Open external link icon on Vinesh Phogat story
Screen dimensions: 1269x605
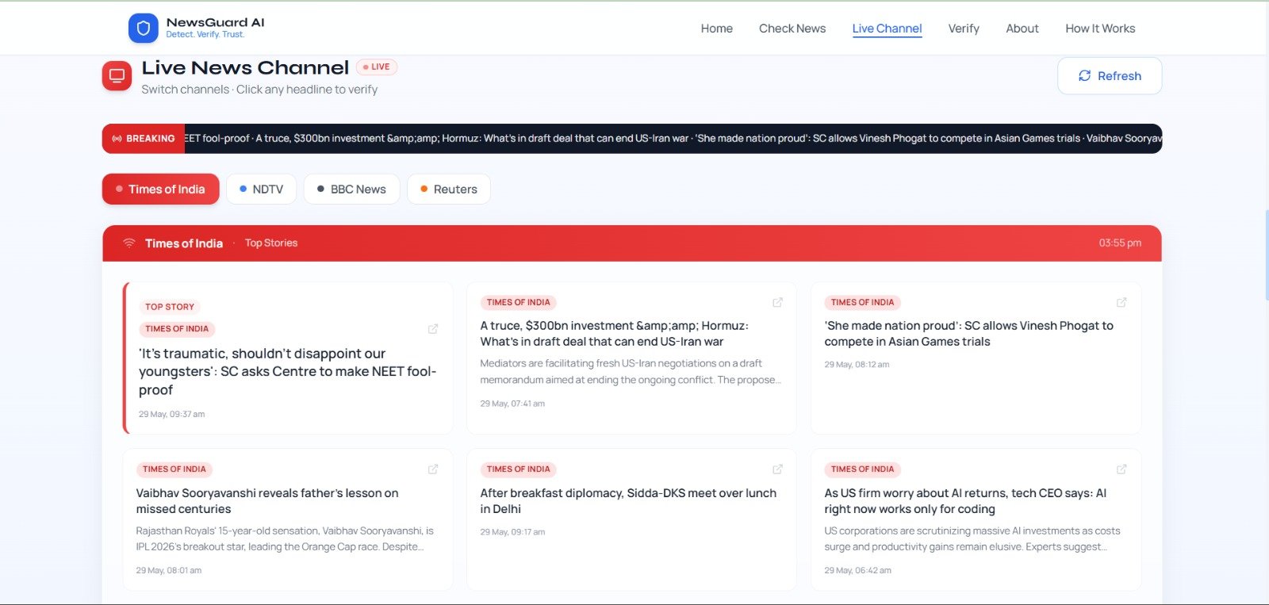pyautogui.click(x=1121, y=302)
